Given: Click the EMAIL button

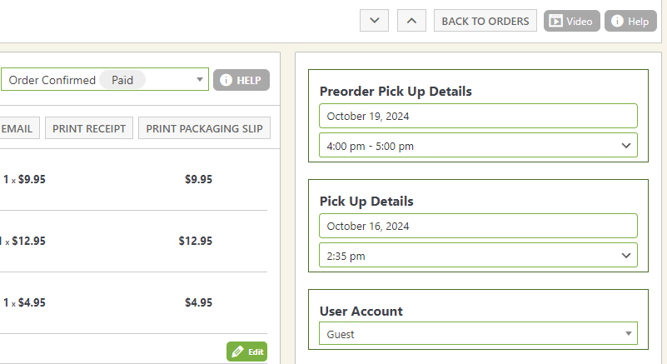Looking at the screenshot, I should 17,128.
